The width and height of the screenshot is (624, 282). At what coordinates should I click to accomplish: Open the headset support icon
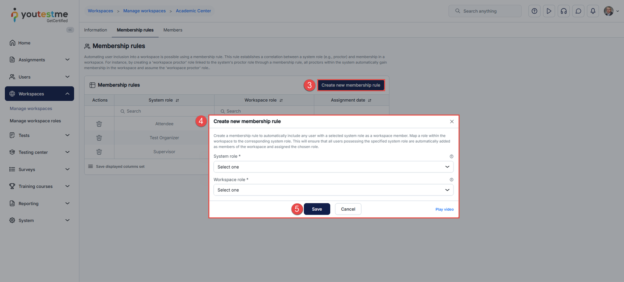pyautogui.click(x=564, y=11)
